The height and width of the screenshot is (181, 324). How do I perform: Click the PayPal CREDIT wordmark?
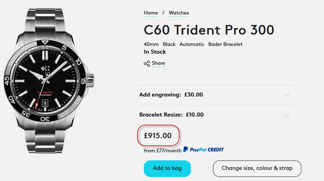206,150
